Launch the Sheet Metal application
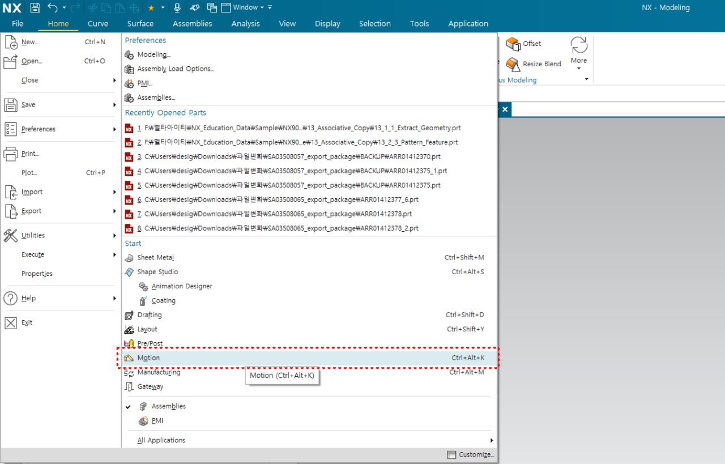The image size is (725, 464). [155, 257]
